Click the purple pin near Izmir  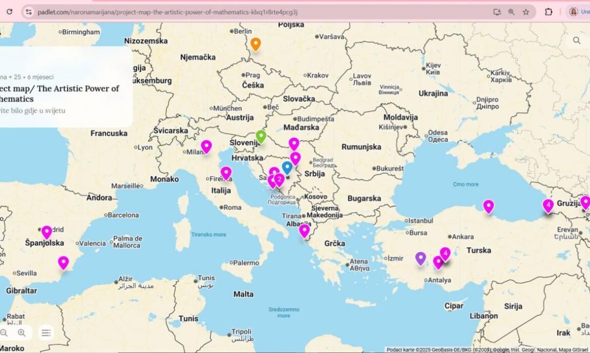coord(421,258)
